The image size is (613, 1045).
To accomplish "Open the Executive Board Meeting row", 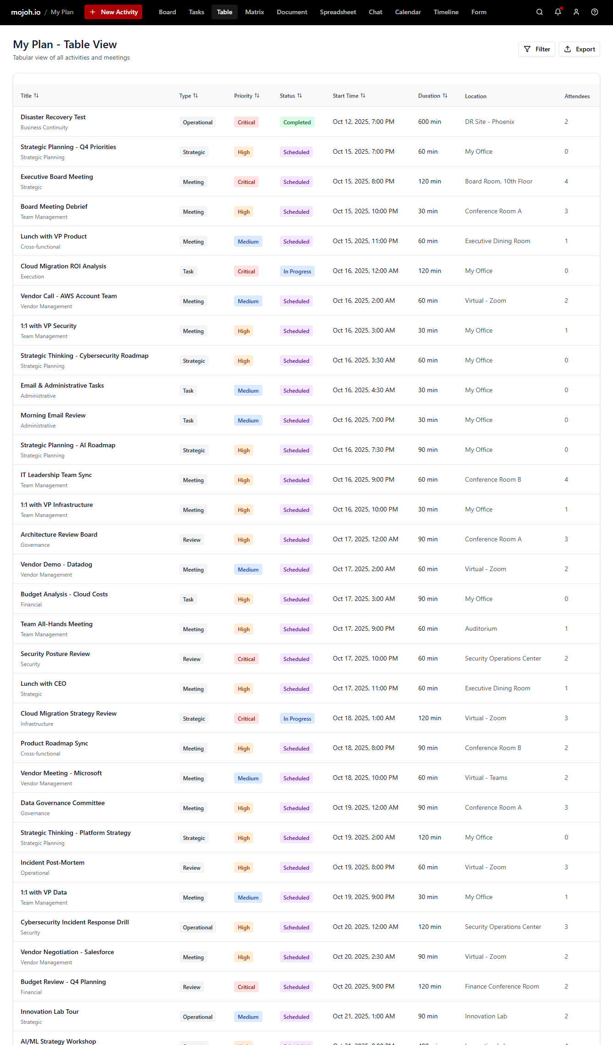I will click(57, 177).
